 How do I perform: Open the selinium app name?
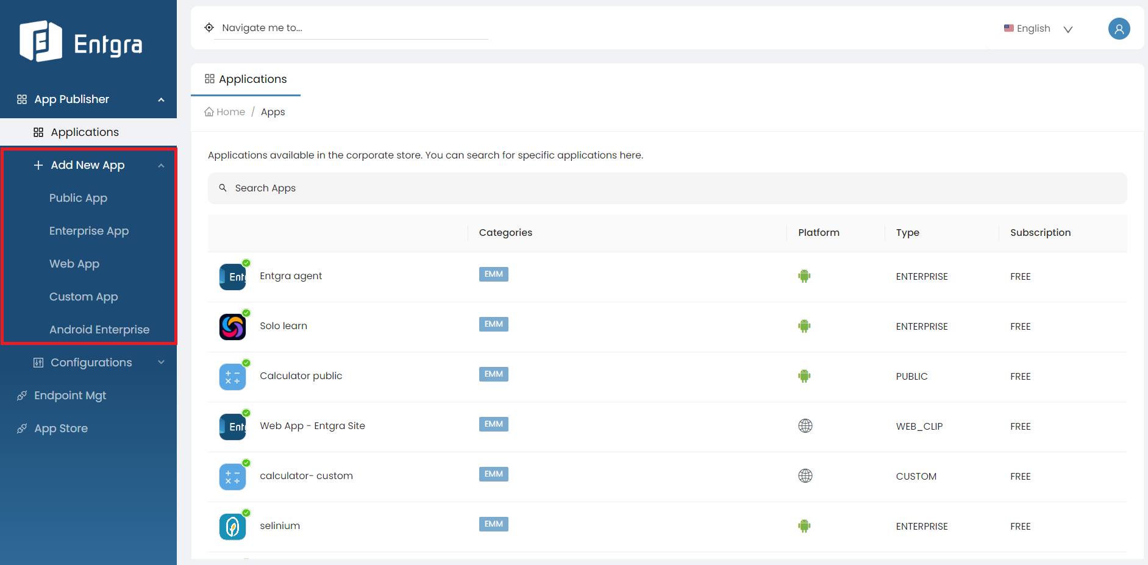[280, 526]
